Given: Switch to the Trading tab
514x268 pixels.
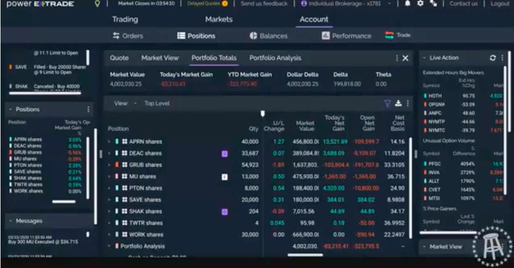Looking at the screenshot, I should (x=125, y=20).
